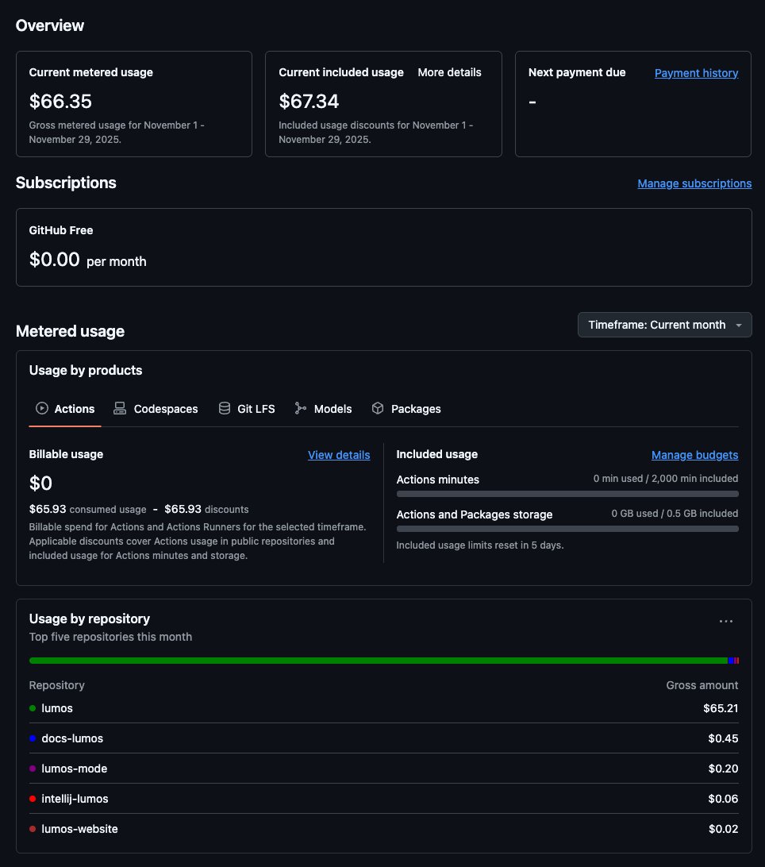Click the Repository column header

point(57,685)
